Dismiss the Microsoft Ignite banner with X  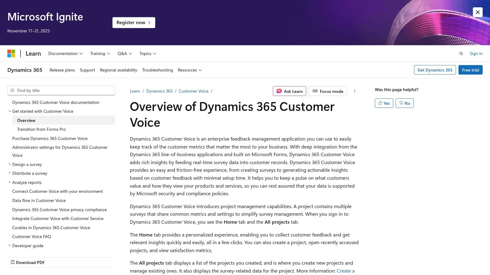pyautogui.click(x=477, y=12)
